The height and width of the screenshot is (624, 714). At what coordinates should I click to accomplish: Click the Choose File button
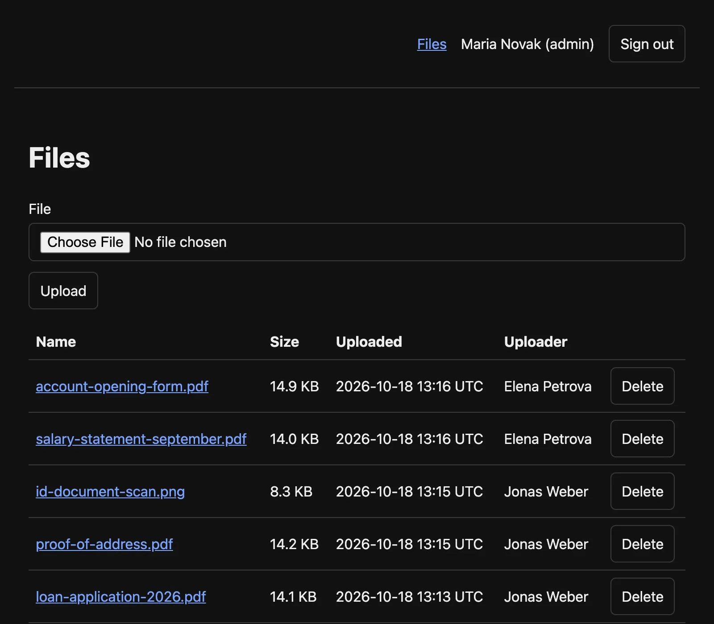coord(85,242)
